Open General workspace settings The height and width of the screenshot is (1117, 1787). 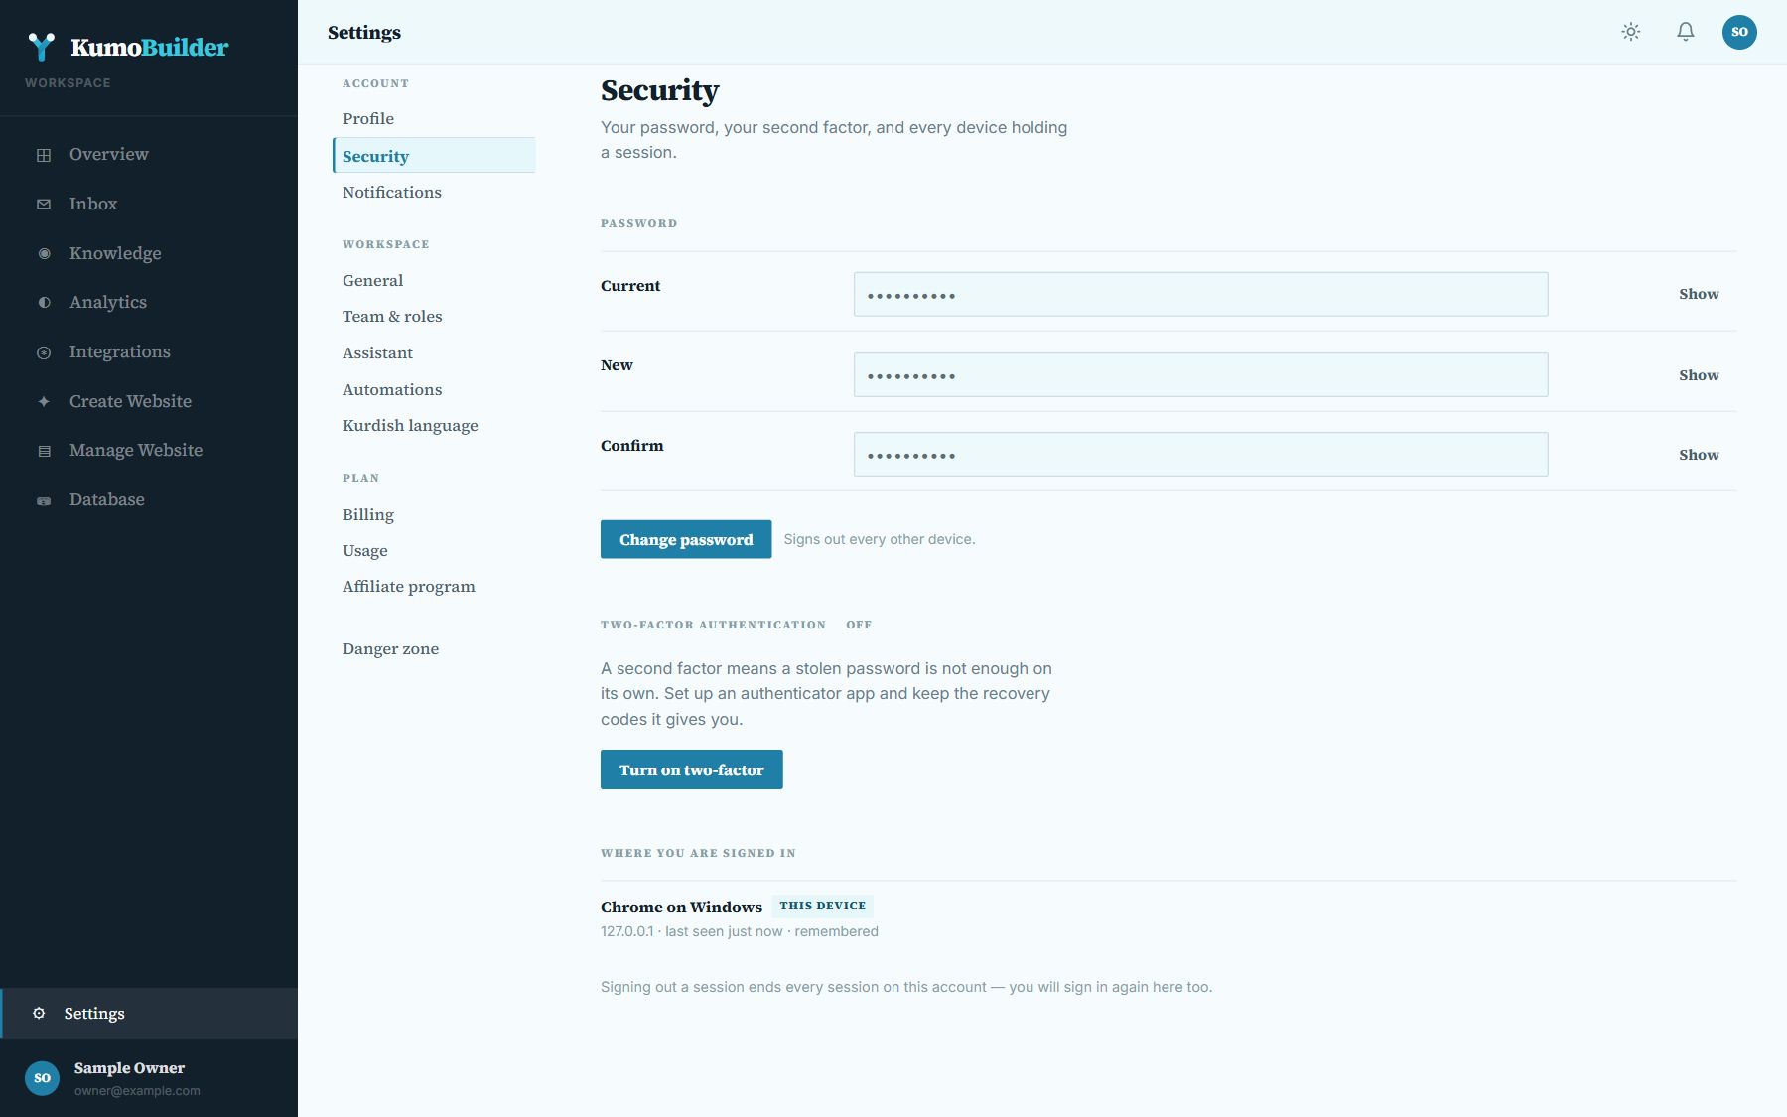pos(434,281)
